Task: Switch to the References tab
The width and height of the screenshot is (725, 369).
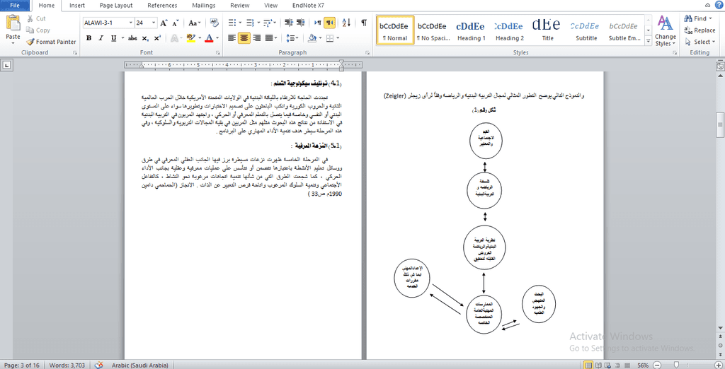Action: (x=162, y=6)
